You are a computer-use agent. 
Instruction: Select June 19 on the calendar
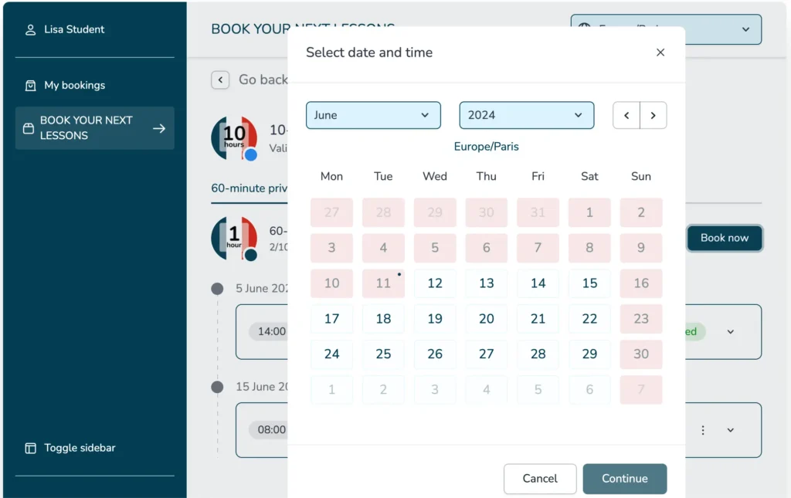pyautogui.click(x=435, y=319)
